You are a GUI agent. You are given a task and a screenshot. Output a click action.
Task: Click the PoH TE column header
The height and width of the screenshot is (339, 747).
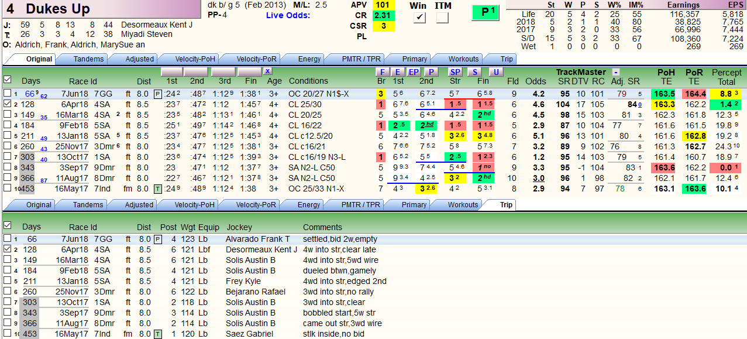[666, 77]
